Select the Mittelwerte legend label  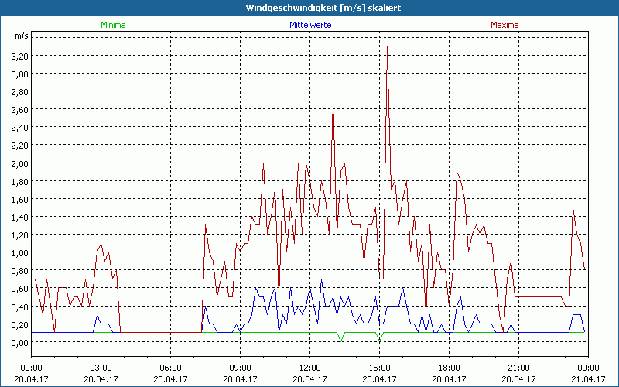click(309, 25)
